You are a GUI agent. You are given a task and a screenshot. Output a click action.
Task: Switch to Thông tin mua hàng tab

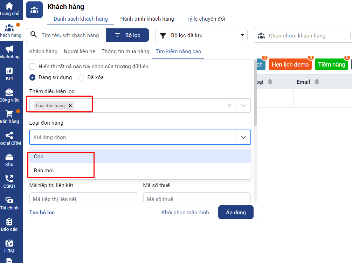click(125, 51)
